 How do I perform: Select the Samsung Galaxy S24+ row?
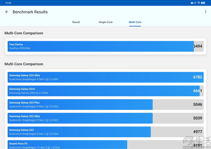(x=105, y=91)
